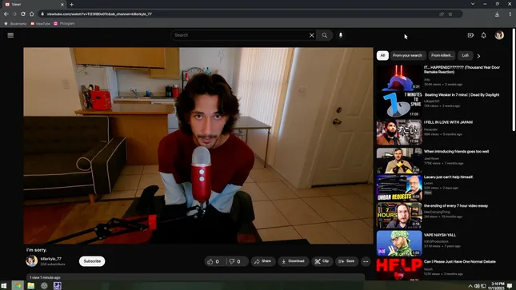
Task: Clear the search box with X
Action: 312,35
